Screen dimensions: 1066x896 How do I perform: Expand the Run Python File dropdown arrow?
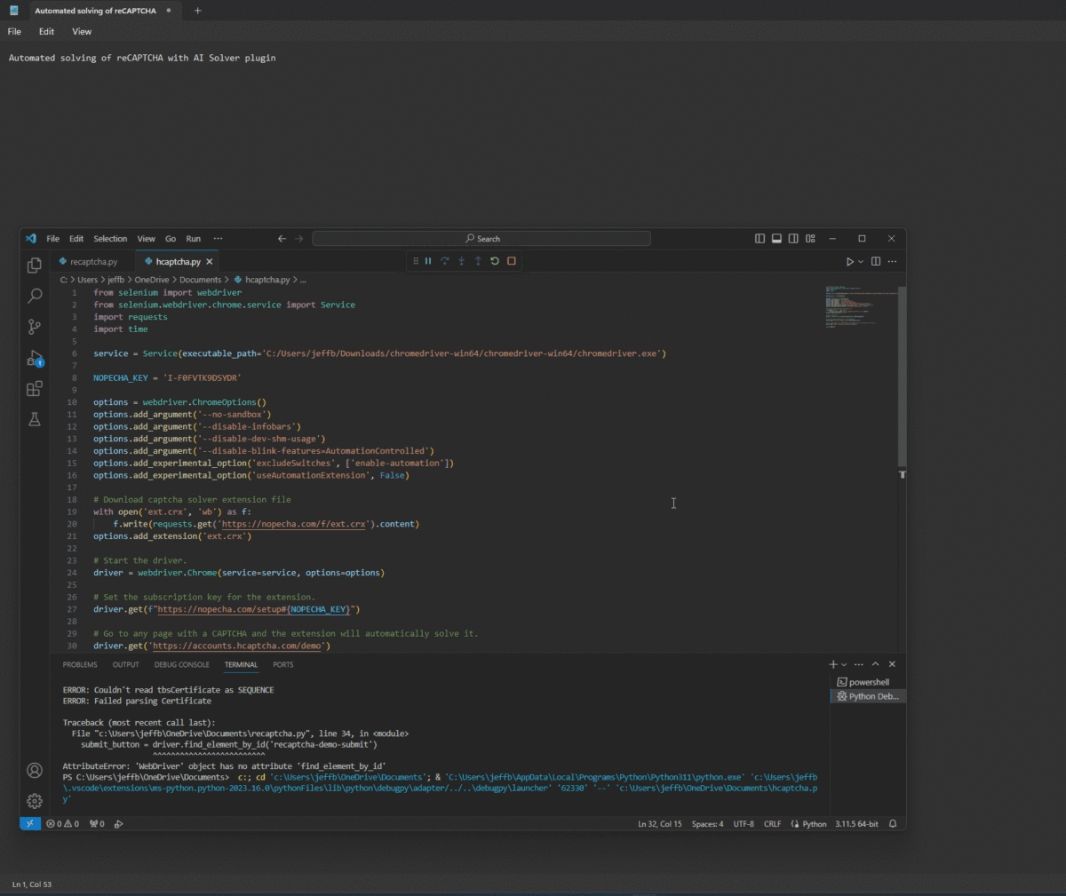(x=861, y=262)
